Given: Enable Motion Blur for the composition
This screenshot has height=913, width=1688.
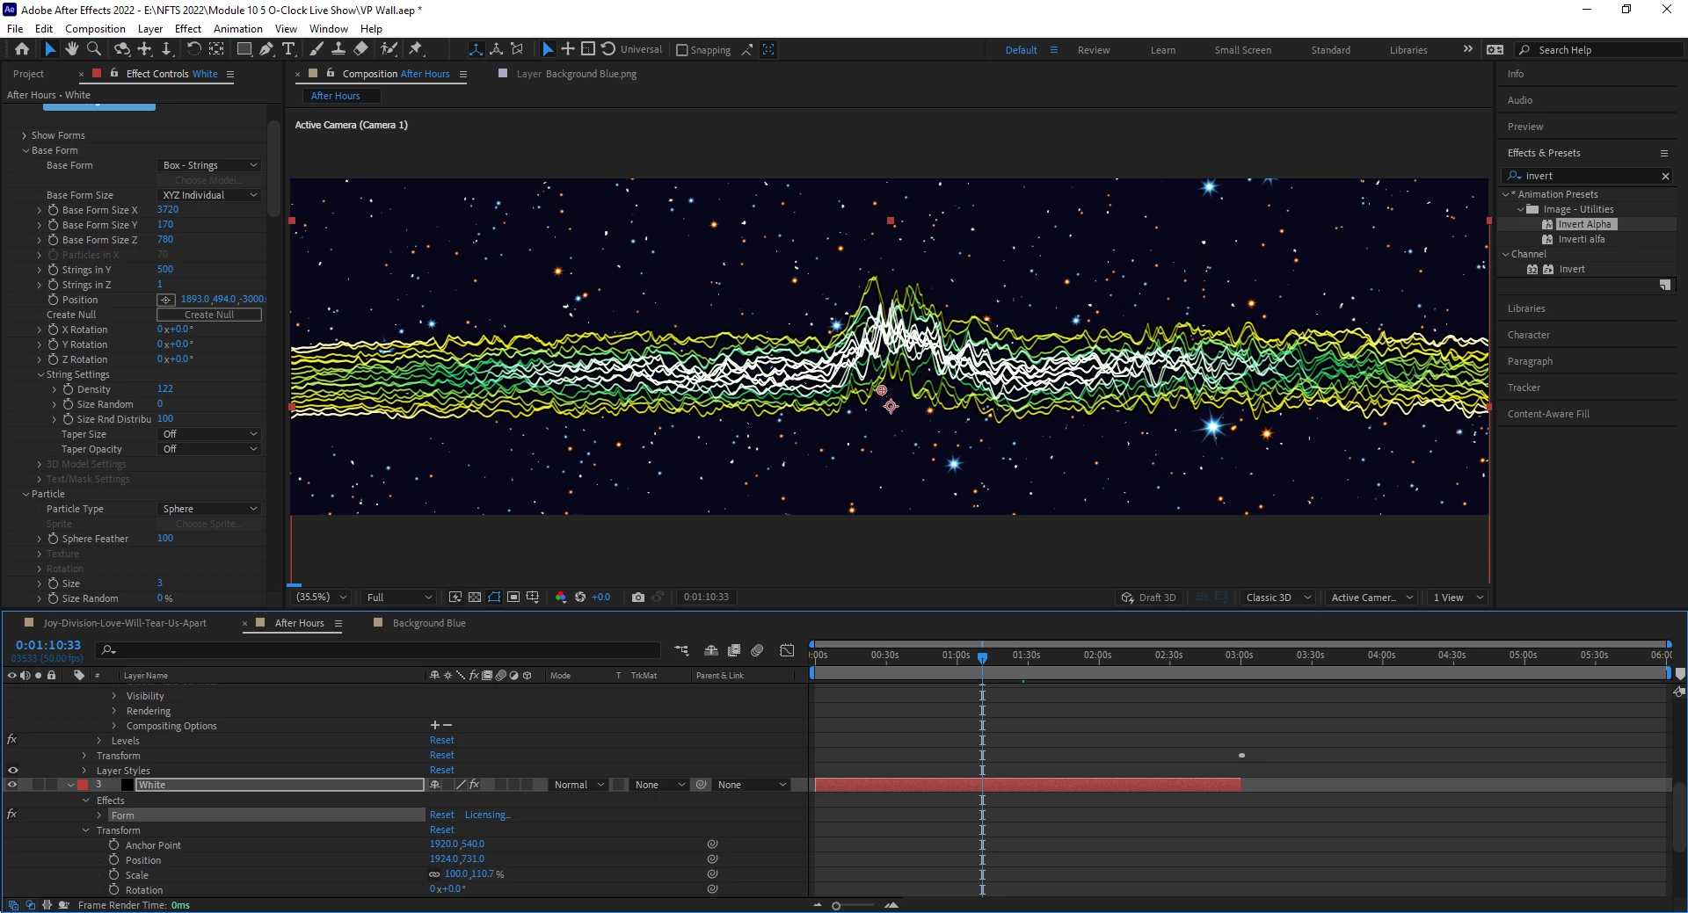Looking at the screenshot, I should 757,650.
